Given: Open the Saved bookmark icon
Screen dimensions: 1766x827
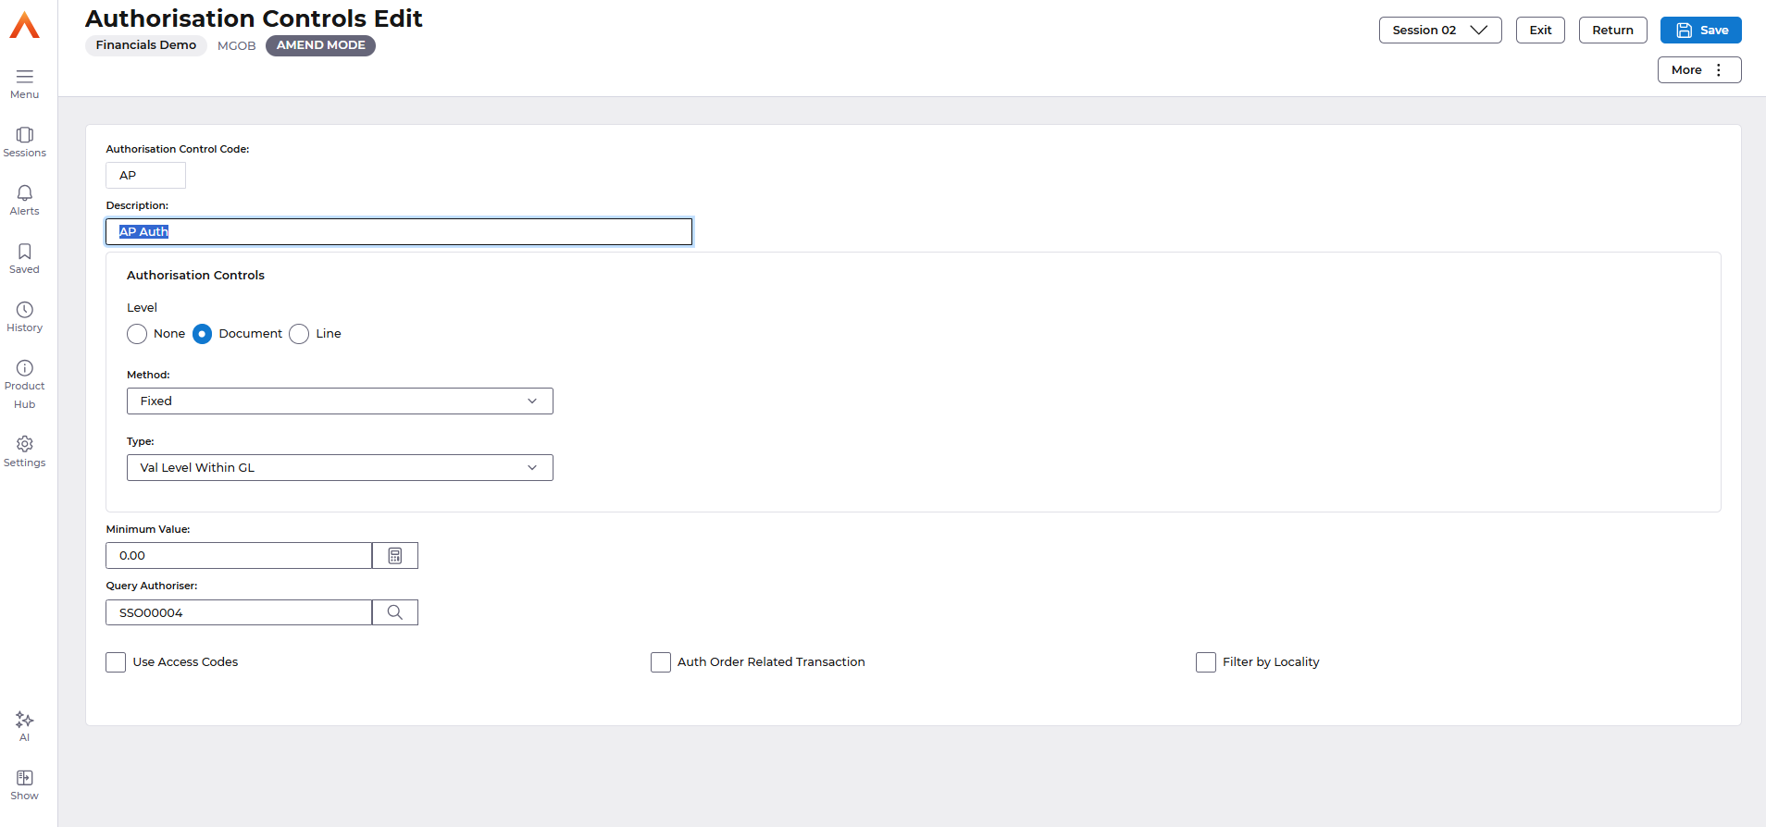Looking at the screenshot, I should [25, 252].
